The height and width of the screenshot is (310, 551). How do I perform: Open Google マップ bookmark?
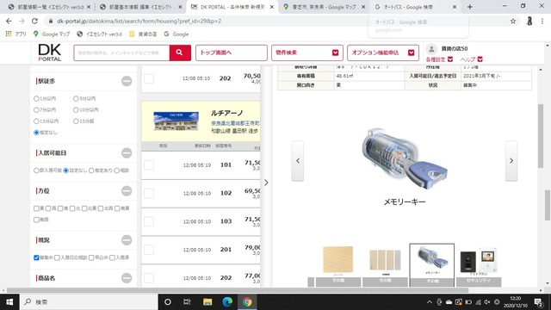pyautogui.click(x=52, y=34)
